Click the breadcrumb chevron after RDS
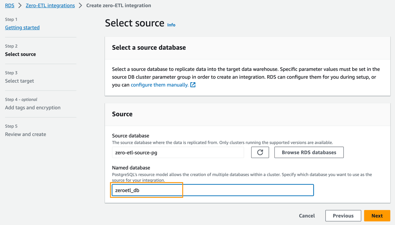Screen dimensions: 395x225 tap(20, 6)
